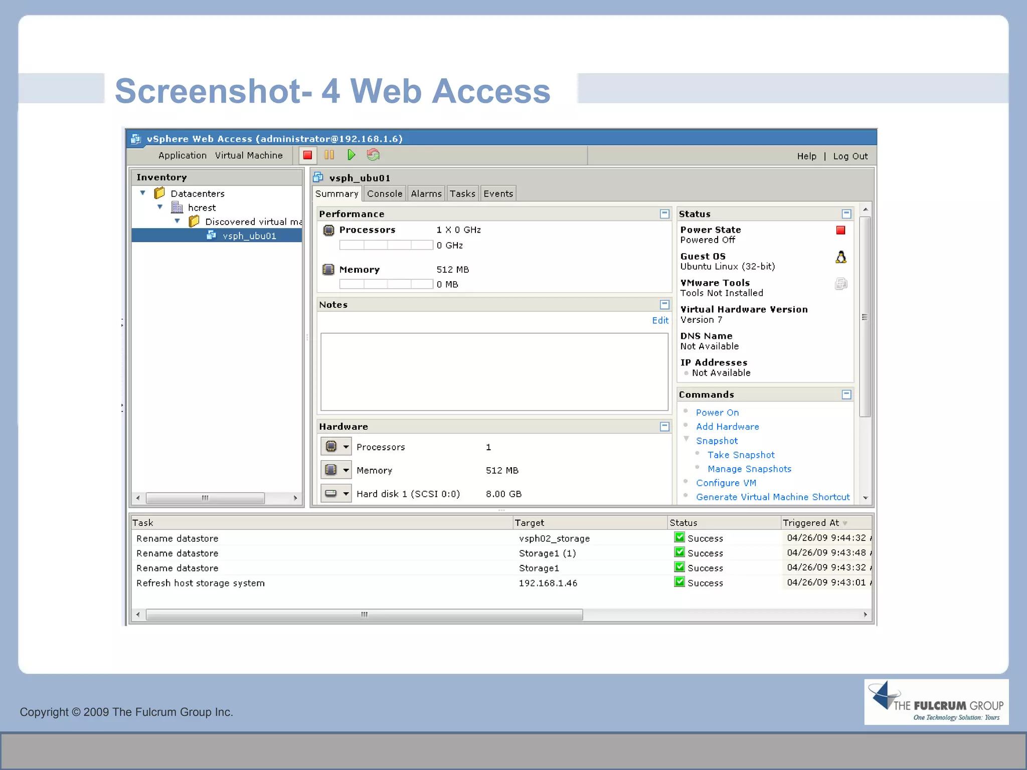Click the Log Out link

(850, 156)
